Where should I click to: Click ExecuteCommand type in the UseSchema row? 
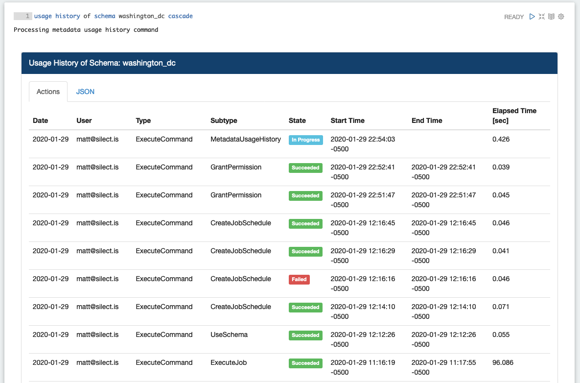[164, 335]
